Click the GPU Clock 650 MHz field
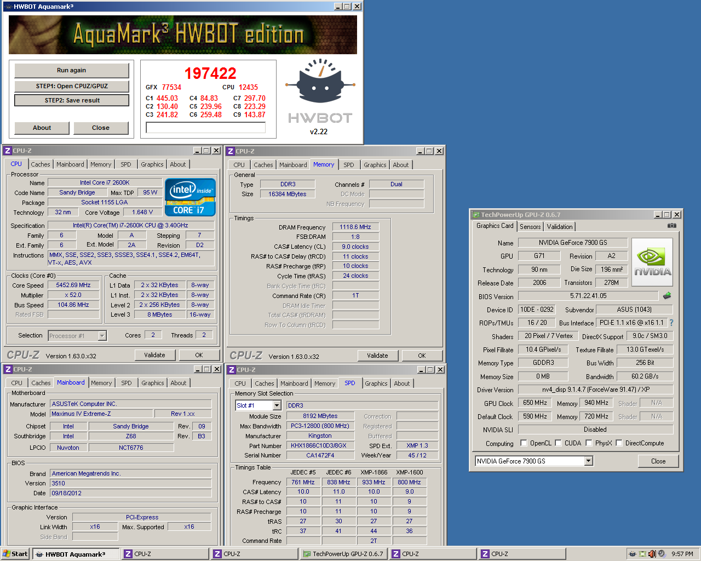The height and width of the screenshot is (561, 701). pyautogui.click(x=535, y=403)
